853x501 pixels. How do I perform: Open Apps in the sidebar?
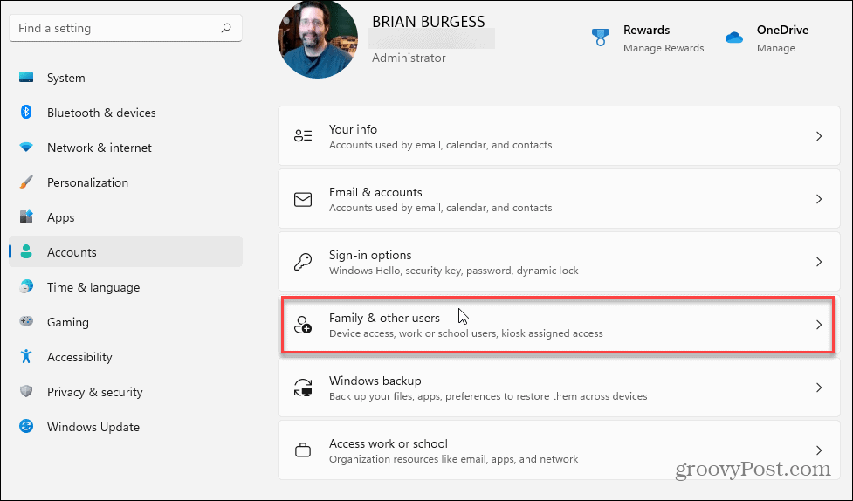(x=60, y=217)
